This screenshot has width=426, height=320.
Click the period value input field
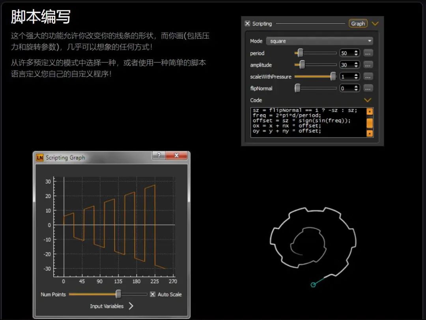tap(346, 52)
